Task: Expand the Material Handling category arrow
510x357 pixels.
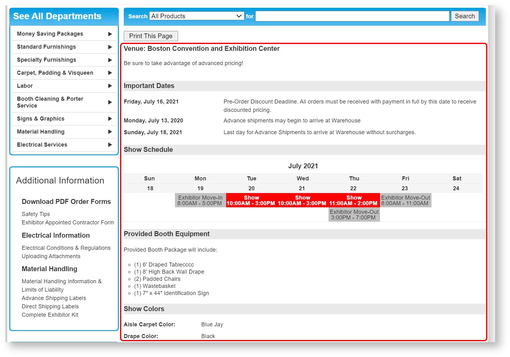Action: point(110,132)
